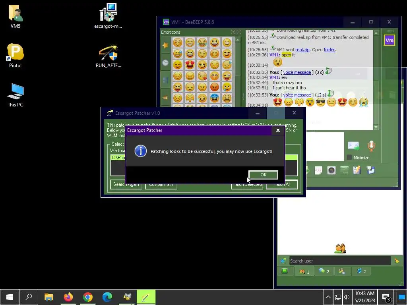The height and width of the screenshot is (305, 407).
Task: Open the notification center with 3 alerts
Action: [x=386, y=297]
